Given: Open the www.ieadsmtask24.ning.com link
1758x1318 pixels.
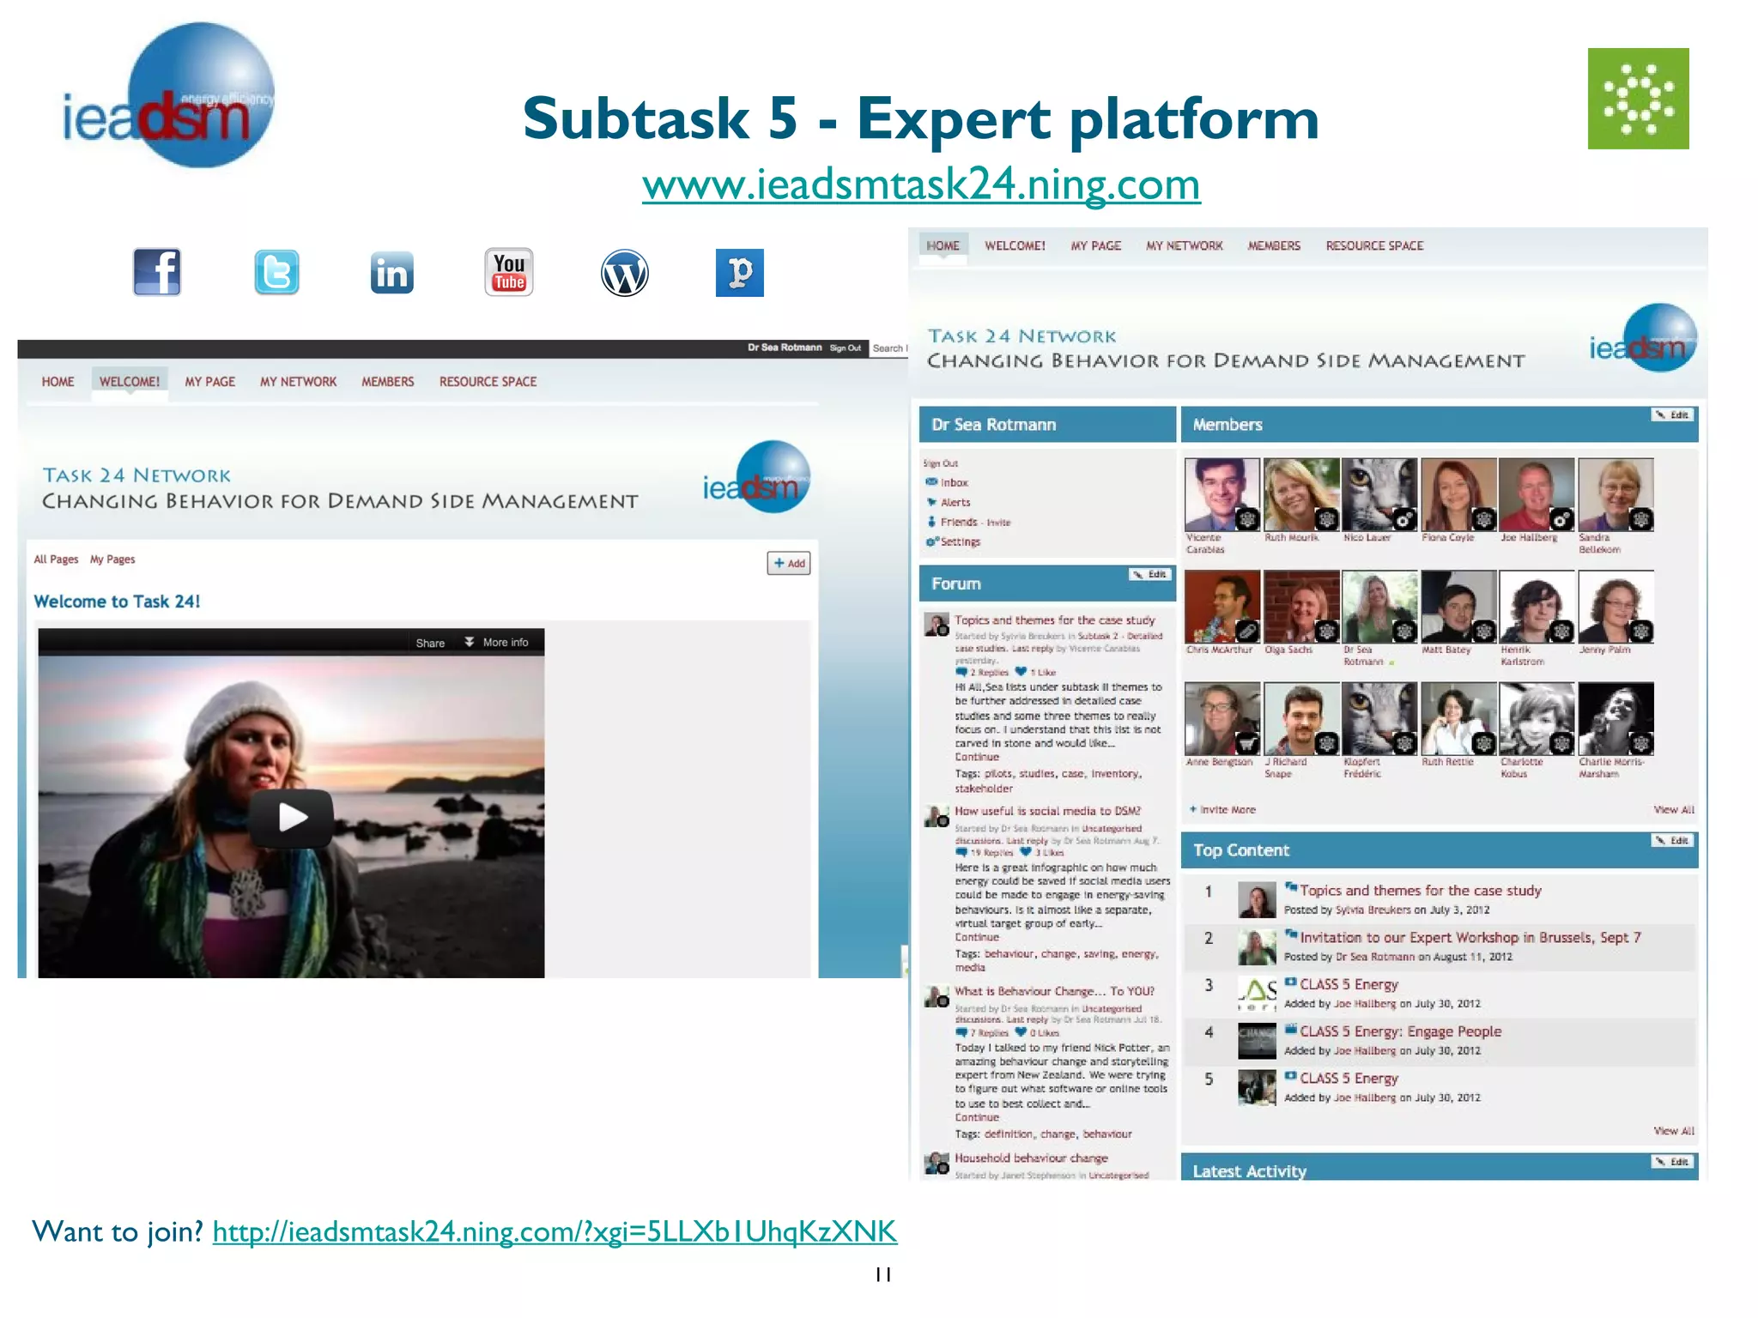Looking at the screenshot, I should click(921, 184).
